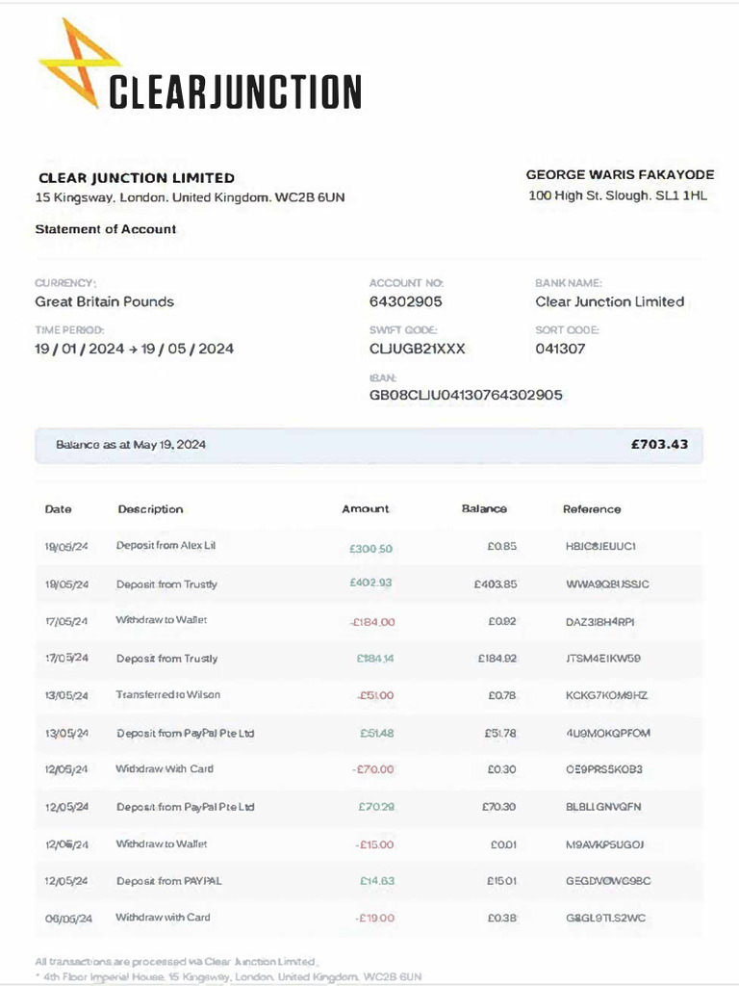Click the amount £14.63
This screenshot has width=739, height=986.
(x=377, y=882)
